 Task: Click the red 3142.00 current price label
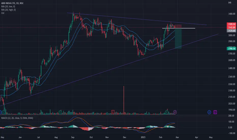(x=231, y=27)
